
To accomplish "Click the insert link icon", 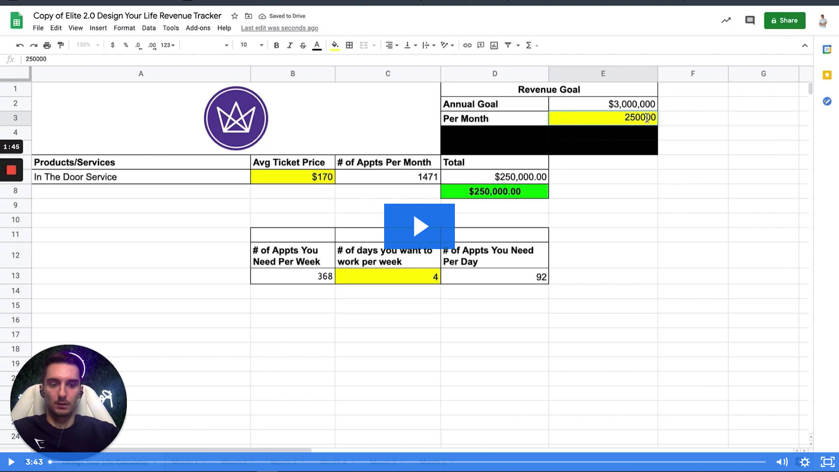I will tap(467, 45).
